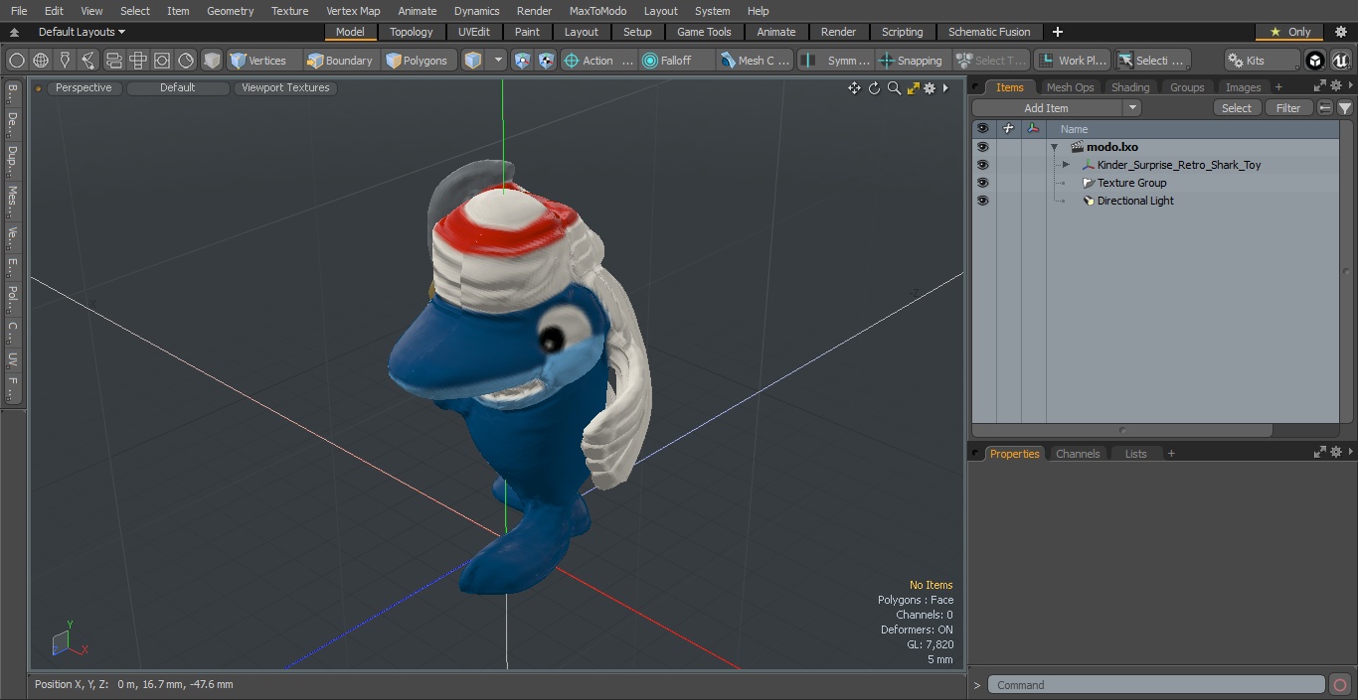
Task: Open the MaxToModo menu
Action: click(x=597, y=11)
